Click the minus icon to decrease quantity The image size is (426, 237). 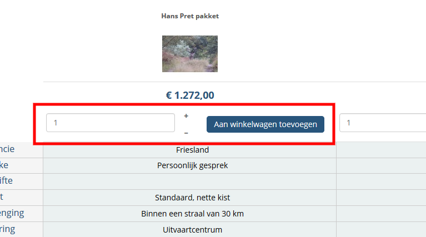pyautogui.click(x=186, y=133)
